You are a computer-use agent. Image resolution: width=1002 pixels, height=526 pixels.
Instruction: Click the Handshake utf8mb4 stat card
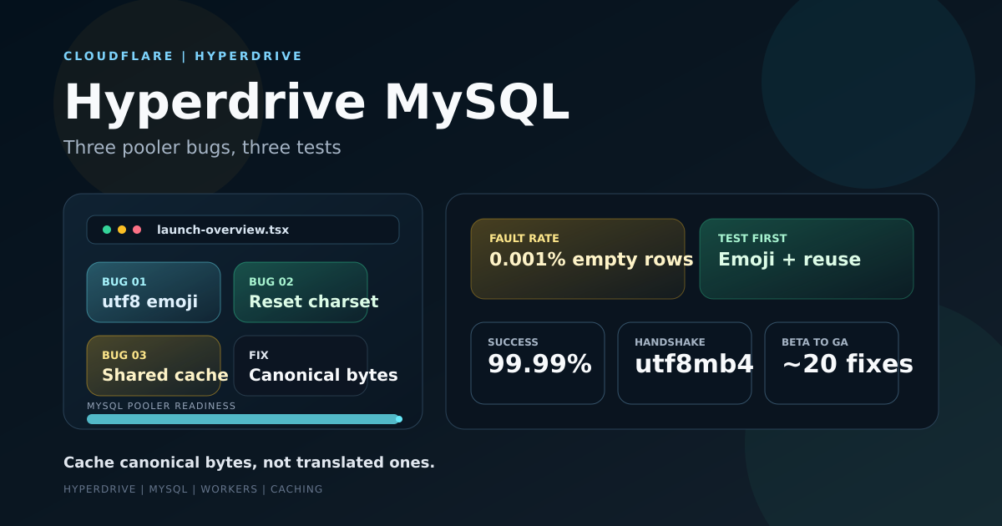point(685,363)
